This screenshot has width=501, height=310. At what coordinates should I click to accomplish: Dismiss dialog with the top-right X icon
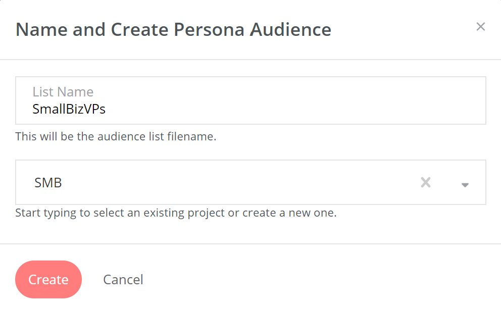tap(480, 27)
